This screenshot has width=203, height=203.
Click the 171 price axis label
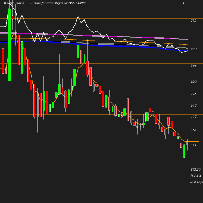click(x=194, y=145)
